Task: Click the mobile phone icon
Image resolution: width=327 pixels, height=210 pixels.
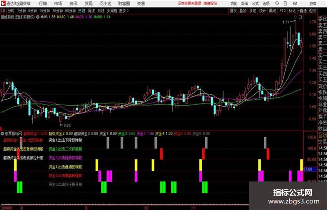Action: coord(285,3)
